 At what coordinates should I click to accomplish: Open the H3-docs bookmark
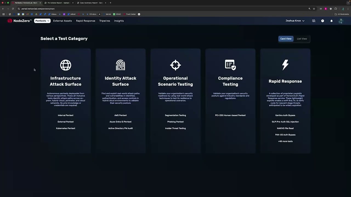tap(91, 14)
